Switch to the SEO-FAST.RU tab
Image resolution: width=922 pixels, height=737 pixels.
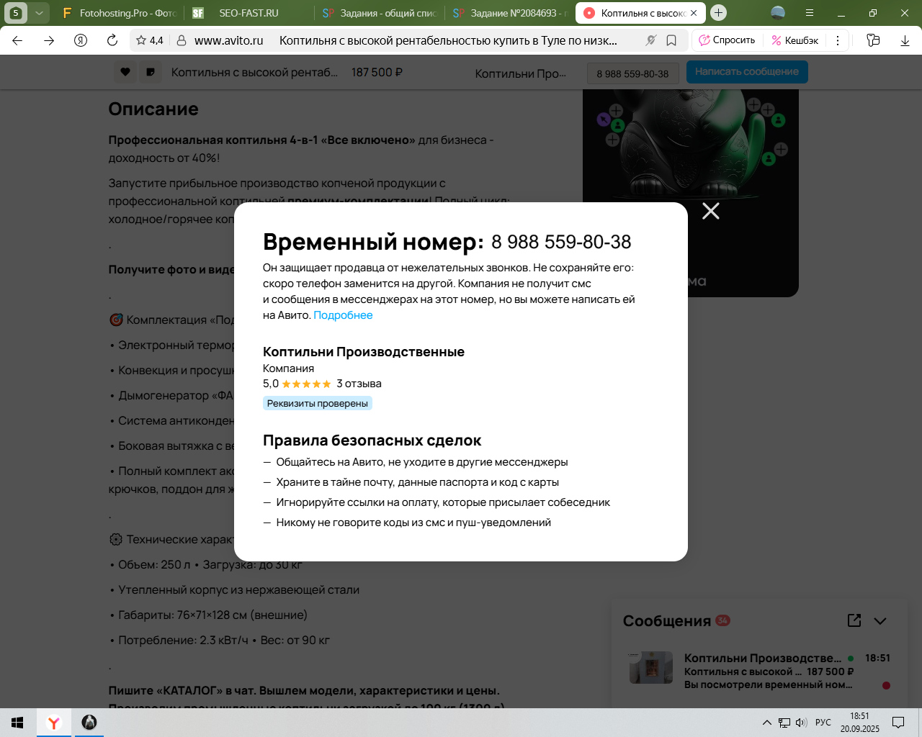coord(249,13)
